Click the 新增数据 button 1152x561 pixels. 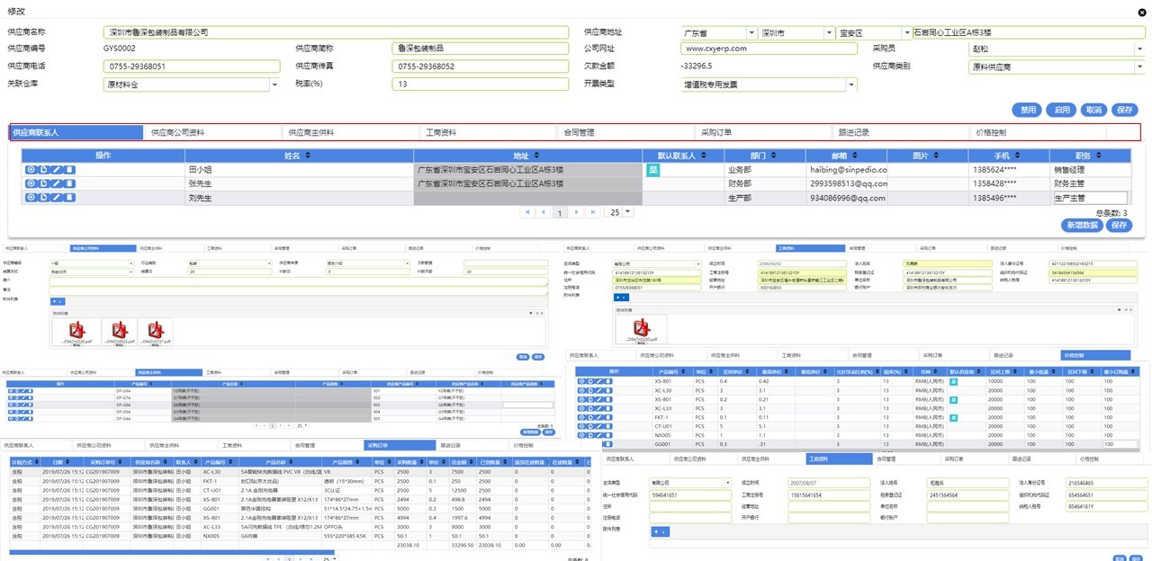tap(1080, 225)
